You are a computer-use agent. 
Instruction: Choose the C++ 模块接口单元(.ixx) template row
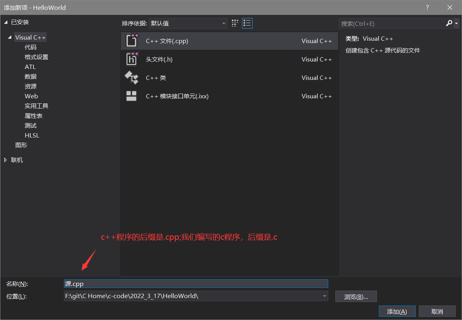229,96
